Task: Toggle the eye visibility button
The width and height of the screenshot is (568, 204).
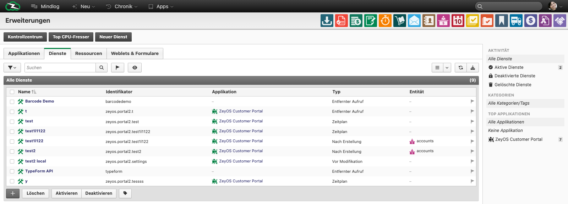Action: 135,68
